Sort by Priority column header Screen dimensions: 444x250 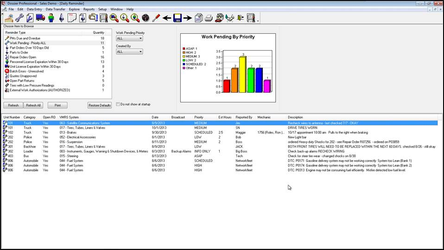[199, 117]
